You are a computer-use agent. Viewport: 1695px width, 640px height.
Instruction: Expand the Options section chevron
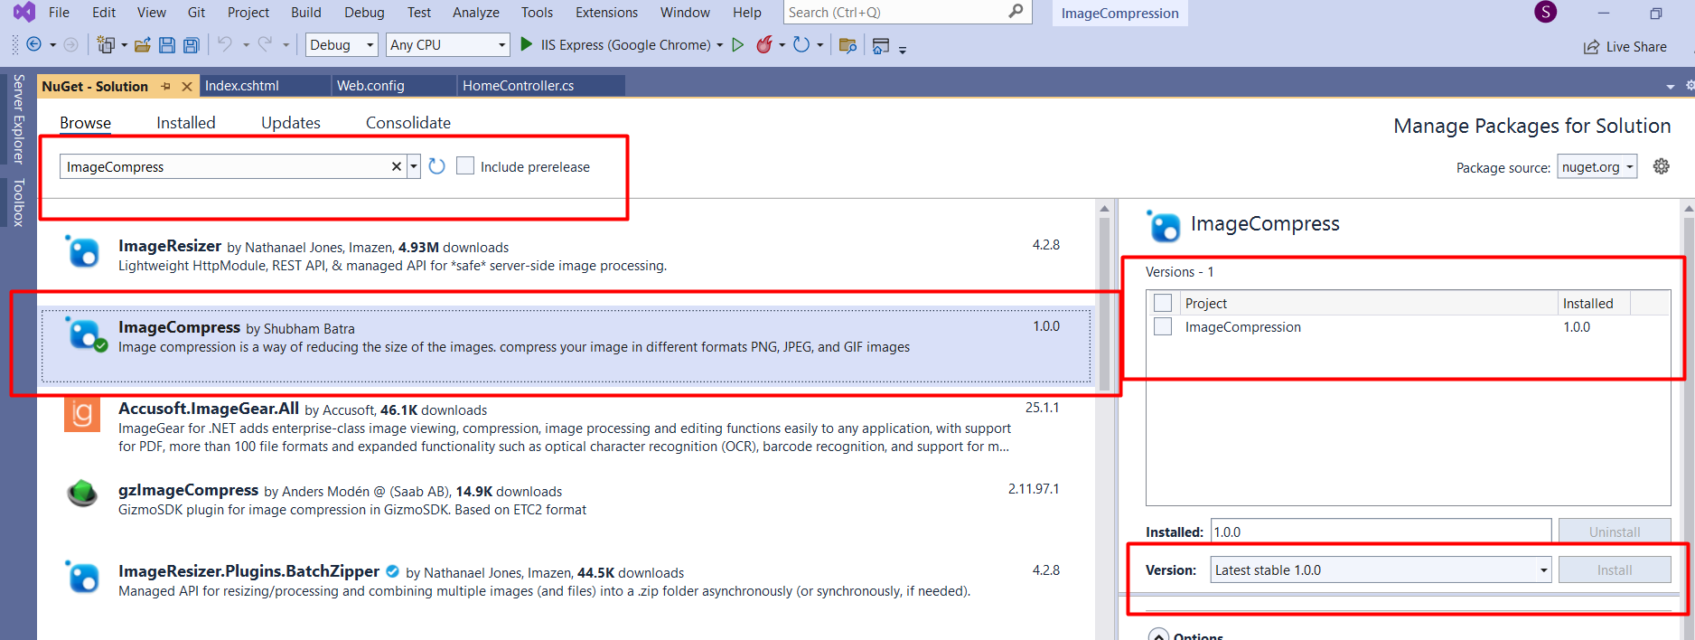pyautogui.click(x=1158, y=635)
